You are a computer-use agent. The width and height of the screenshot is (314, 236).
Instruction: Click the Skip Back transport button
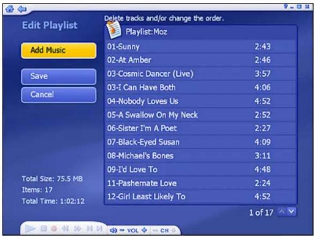coord(90,228)
